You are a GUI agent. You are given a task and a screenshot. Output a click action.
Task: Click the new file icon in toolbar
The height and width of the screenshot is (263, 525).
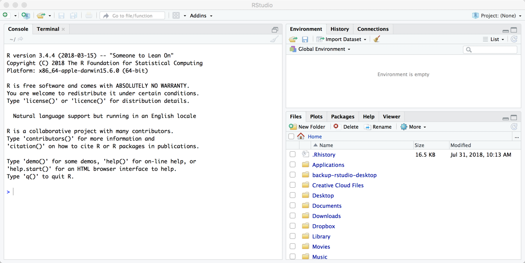[6, 16]
